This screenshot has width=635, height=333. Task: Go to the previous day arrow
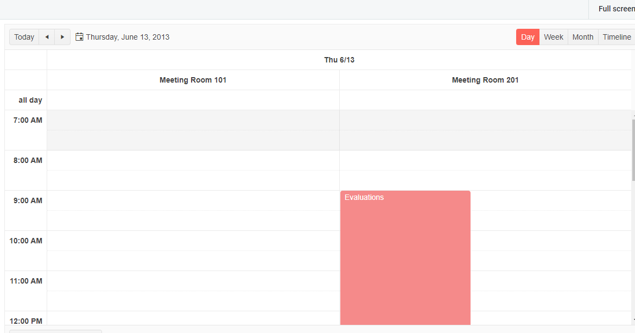(x=47, y=37)
